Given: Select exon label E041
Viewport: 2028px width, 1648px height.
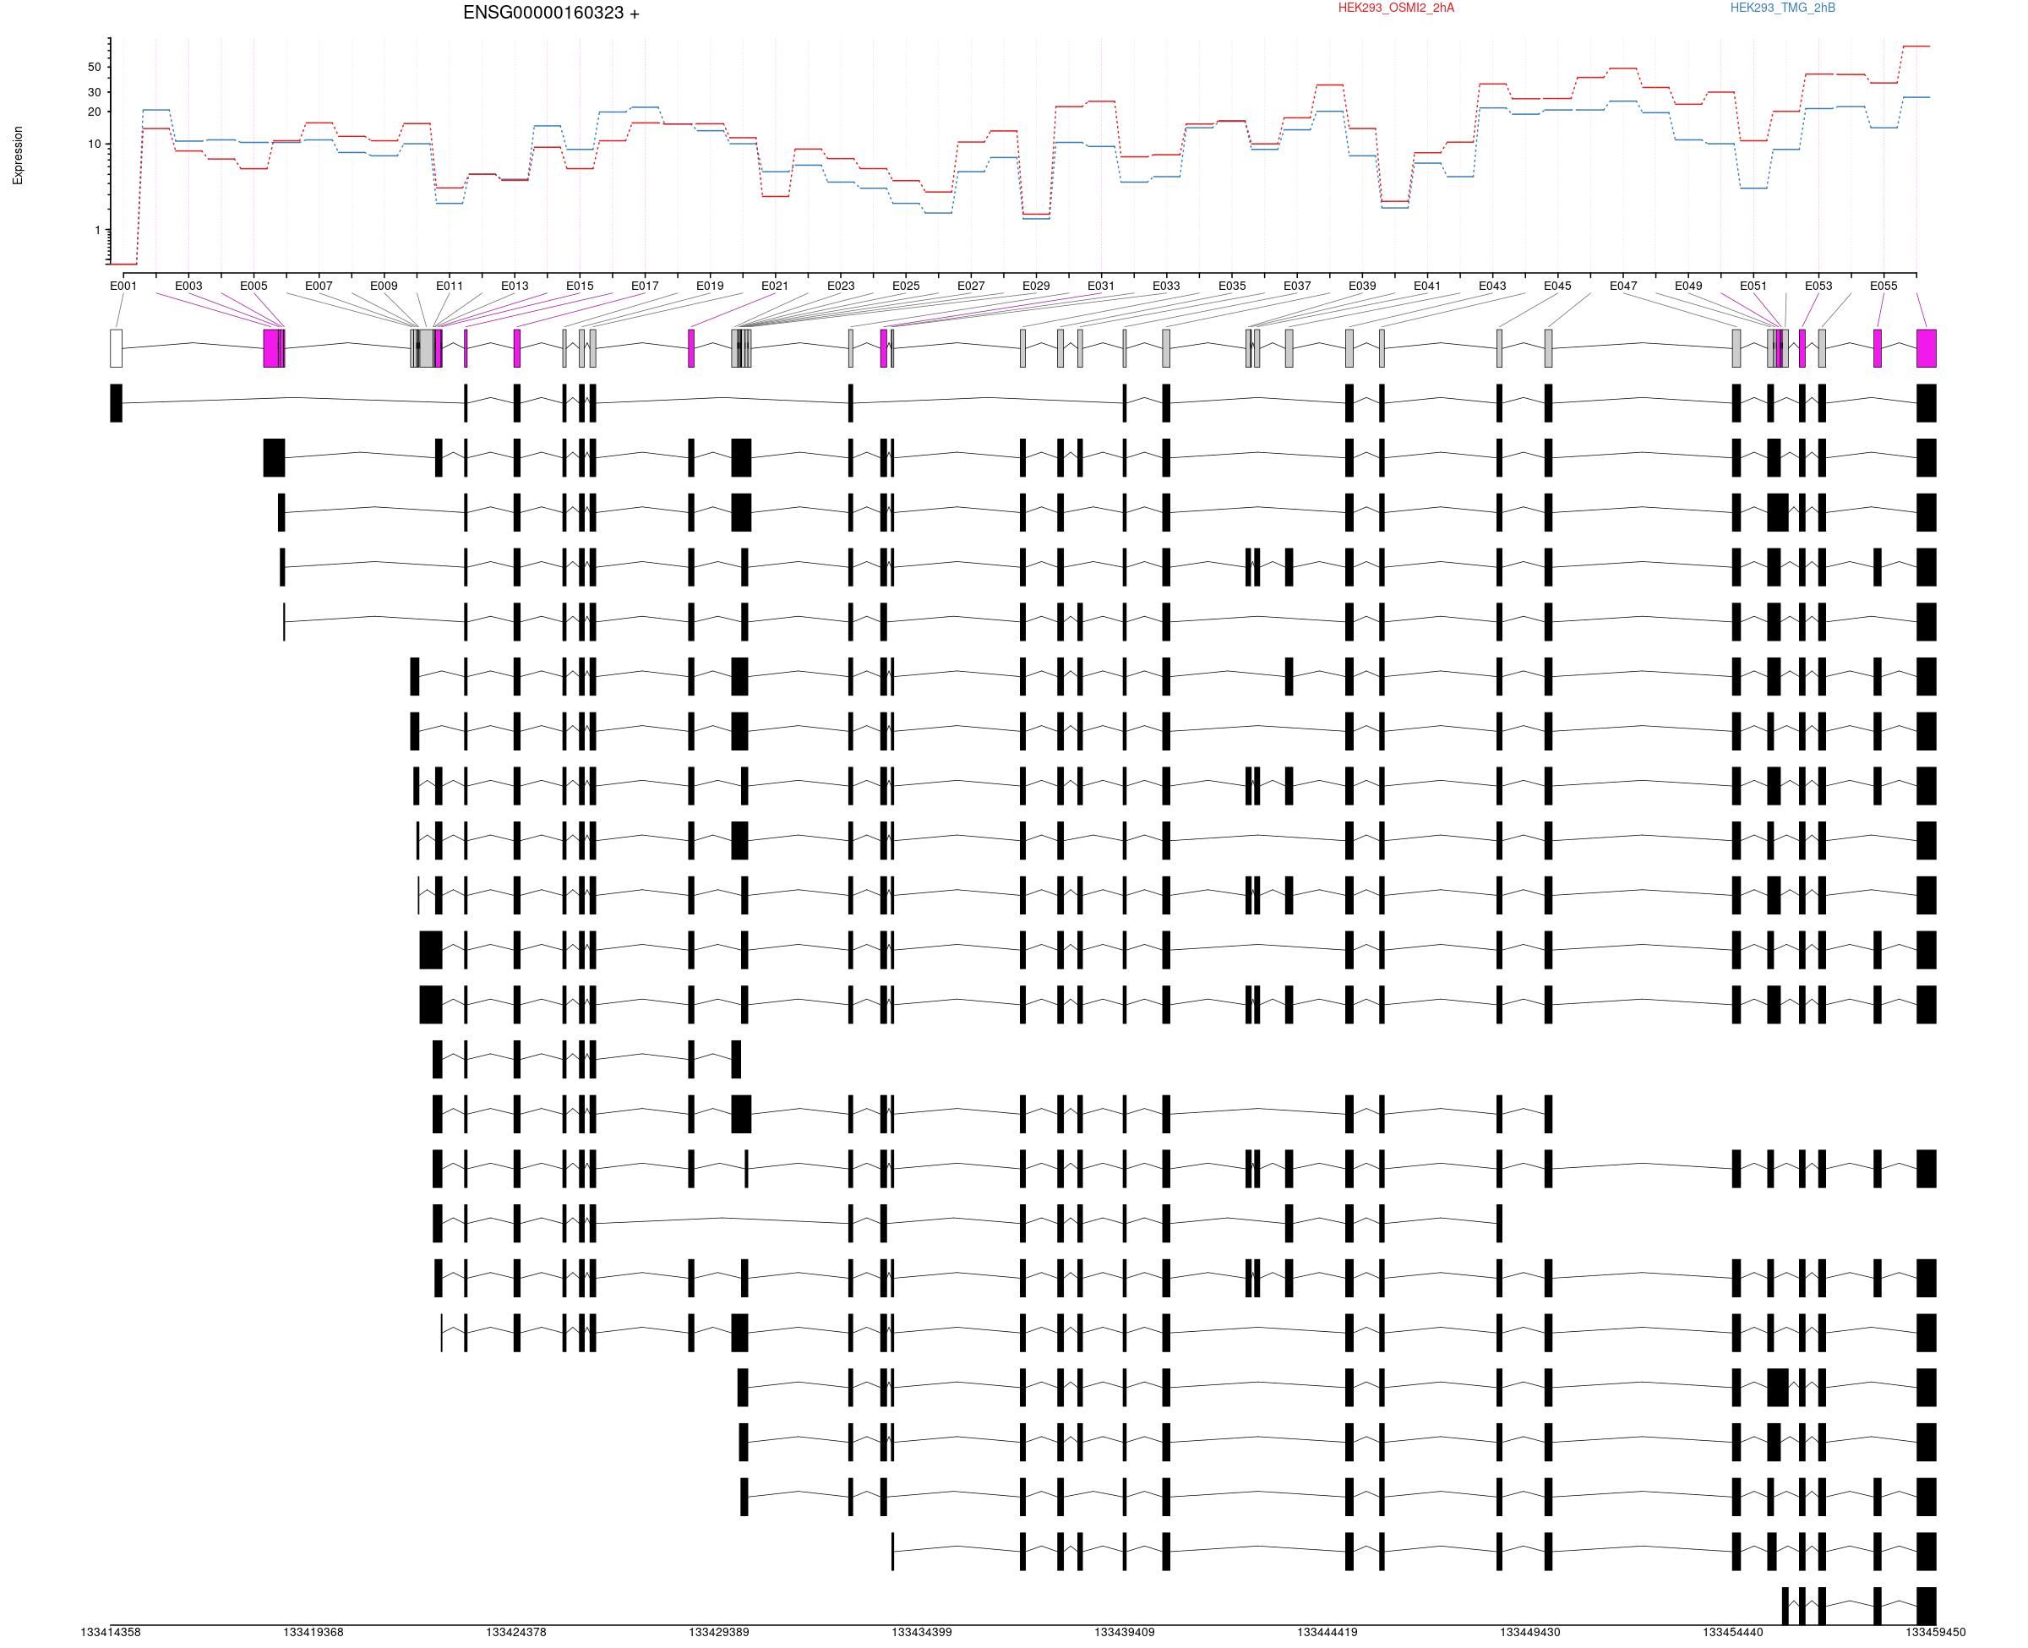Looking at the screenshot, I should [1427, 286].
